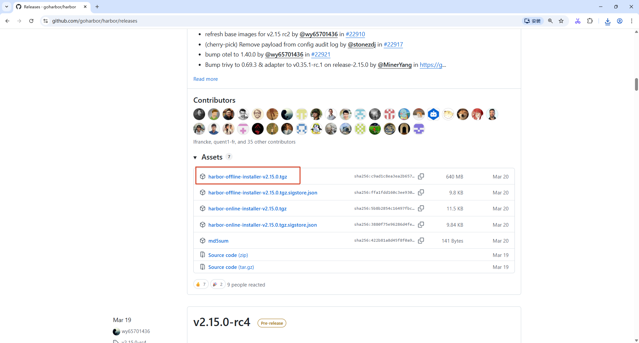Reload the GitHub releases page
Viewport: 639px width, 343px height.
[x=31, y=21]
